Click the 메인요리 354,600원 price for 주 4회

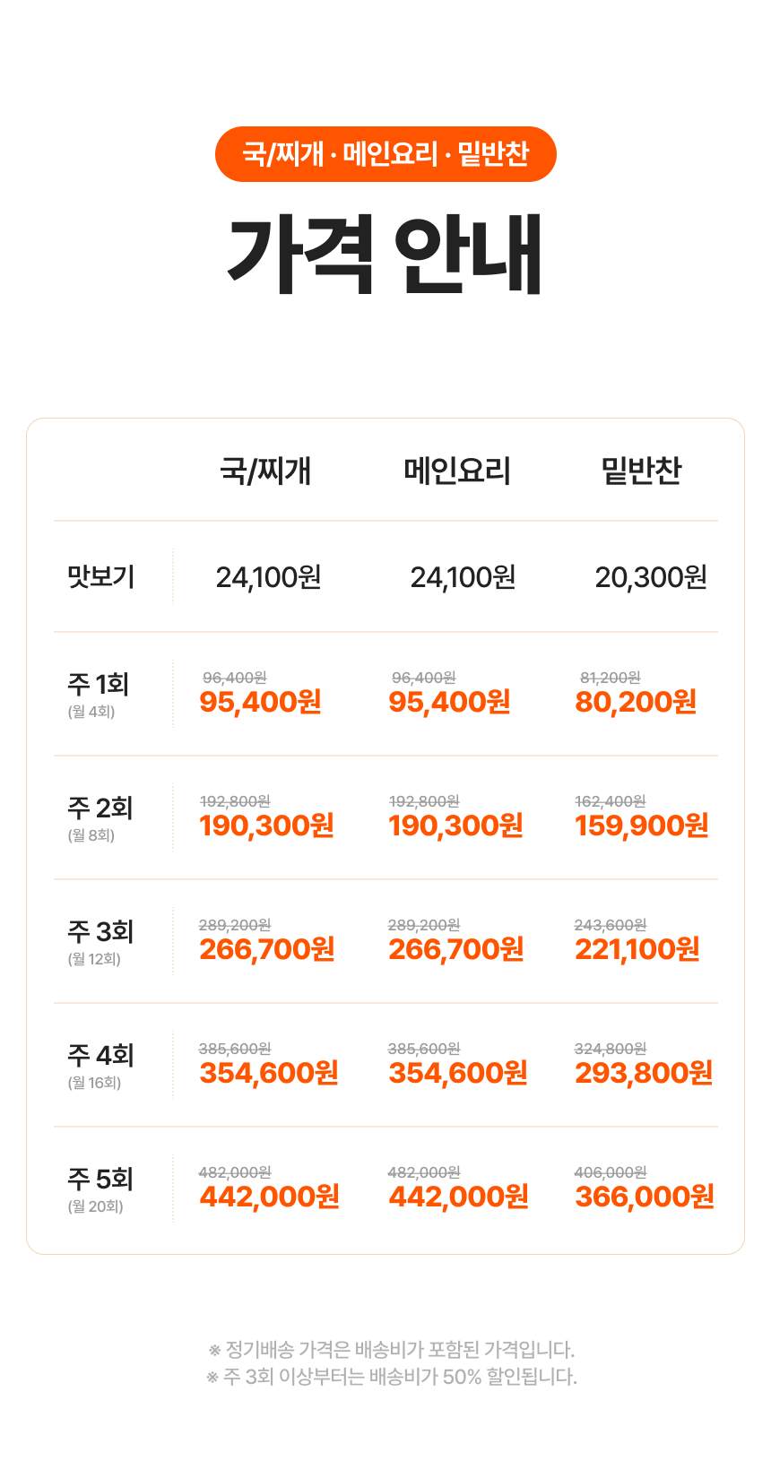pos(458,1073)
